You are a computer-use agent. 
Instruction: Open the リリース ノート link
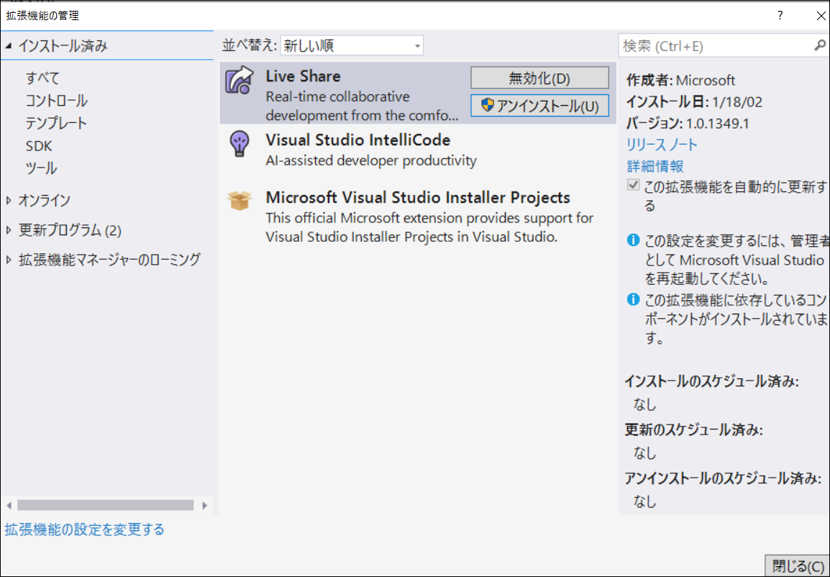(x=662, y=145)
